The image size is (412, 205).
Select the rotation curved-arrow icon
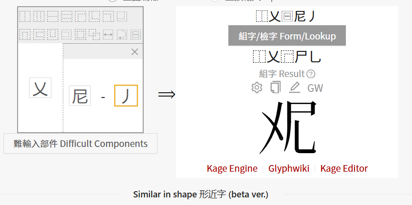click(122, 34)
